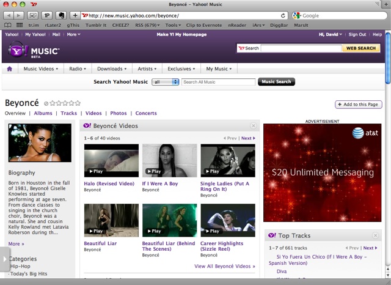Viewport: 391px width, 285px height.
Task: Open the RSS (679) bookmarks folder
Action: coord(147,25)
